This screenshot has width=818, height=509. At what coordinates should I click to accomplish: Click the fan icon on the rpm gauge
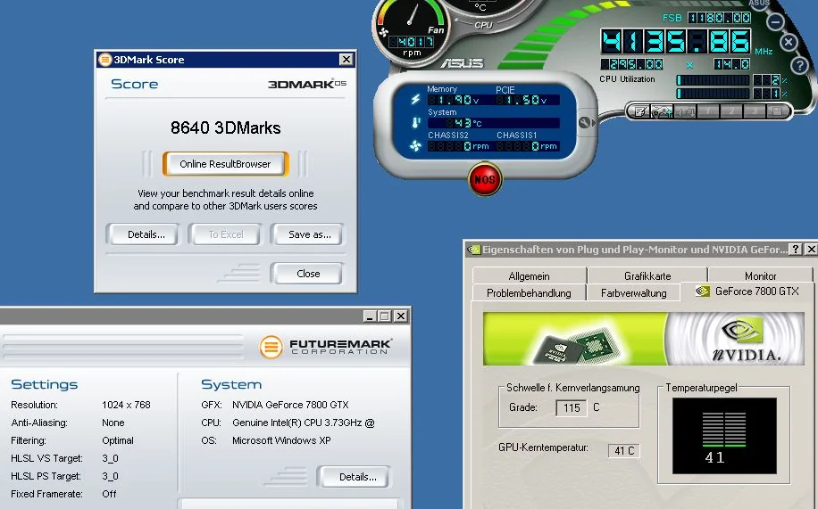(x=384, y=32)
